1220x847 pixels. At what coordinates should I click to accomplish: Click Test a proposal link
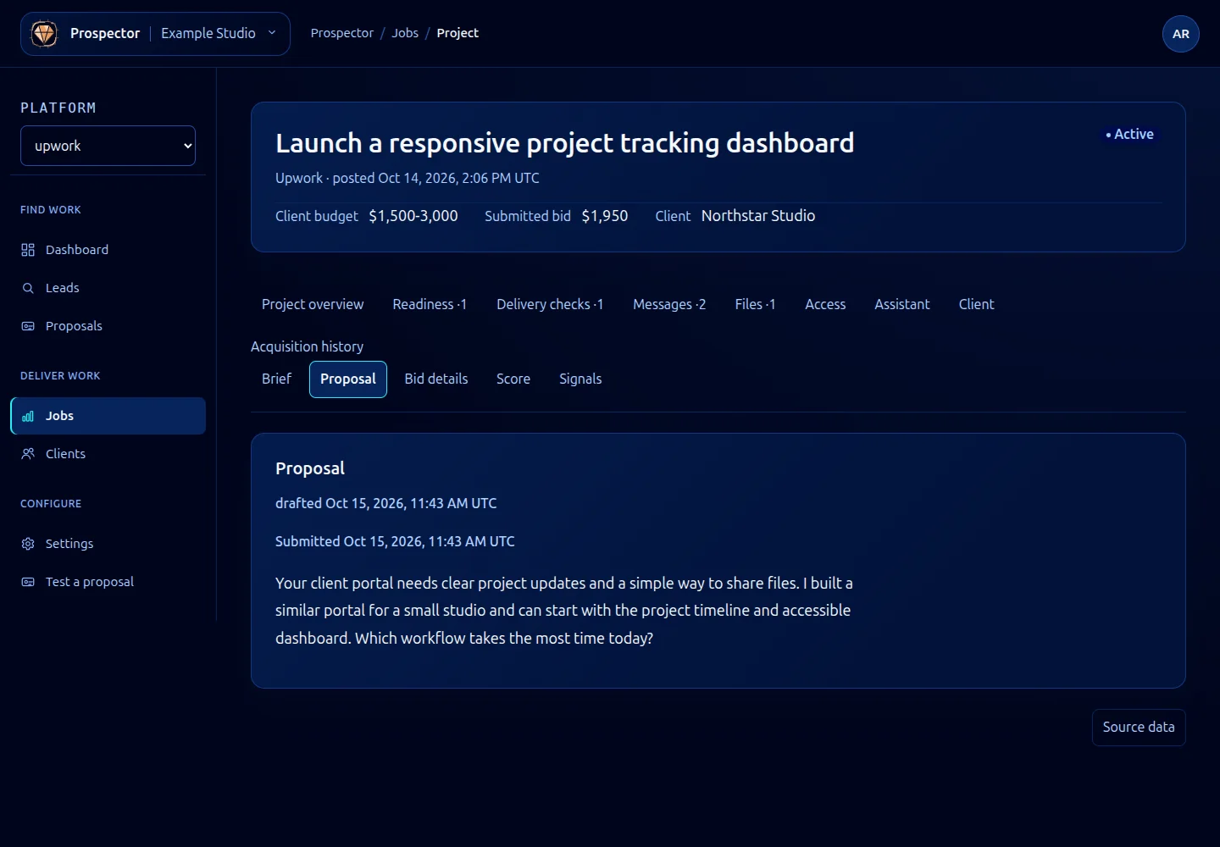point(108,582)
